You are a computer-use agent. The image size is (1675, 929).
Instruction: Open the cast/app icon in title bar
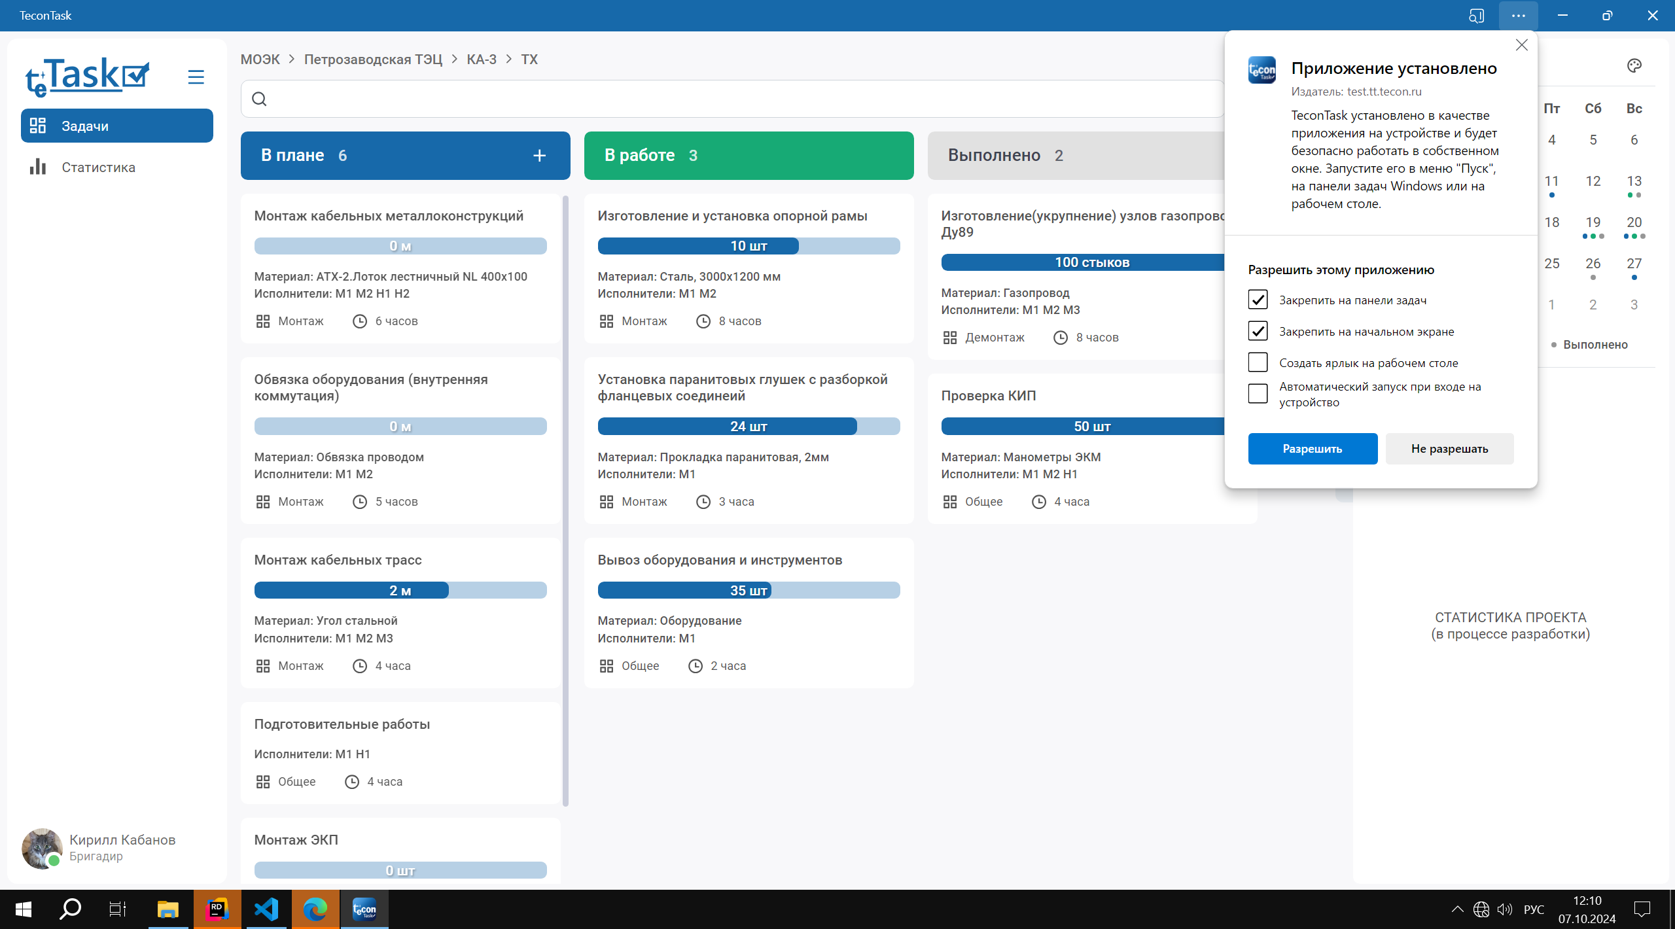coord(1476,16)
